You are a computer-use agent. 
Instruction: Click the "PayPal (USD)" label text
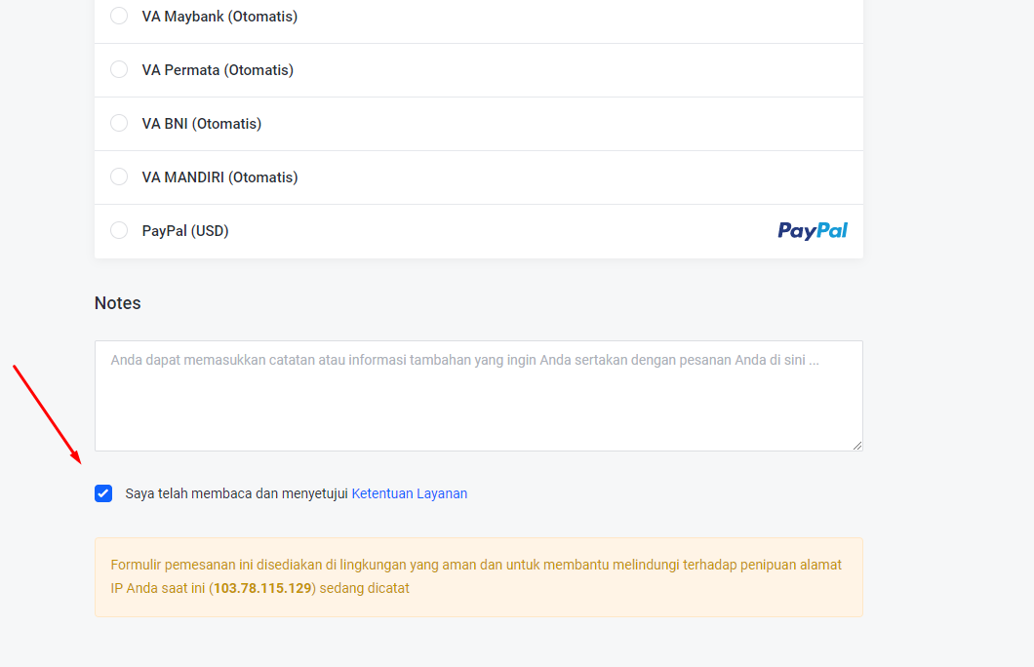(185, 231)
